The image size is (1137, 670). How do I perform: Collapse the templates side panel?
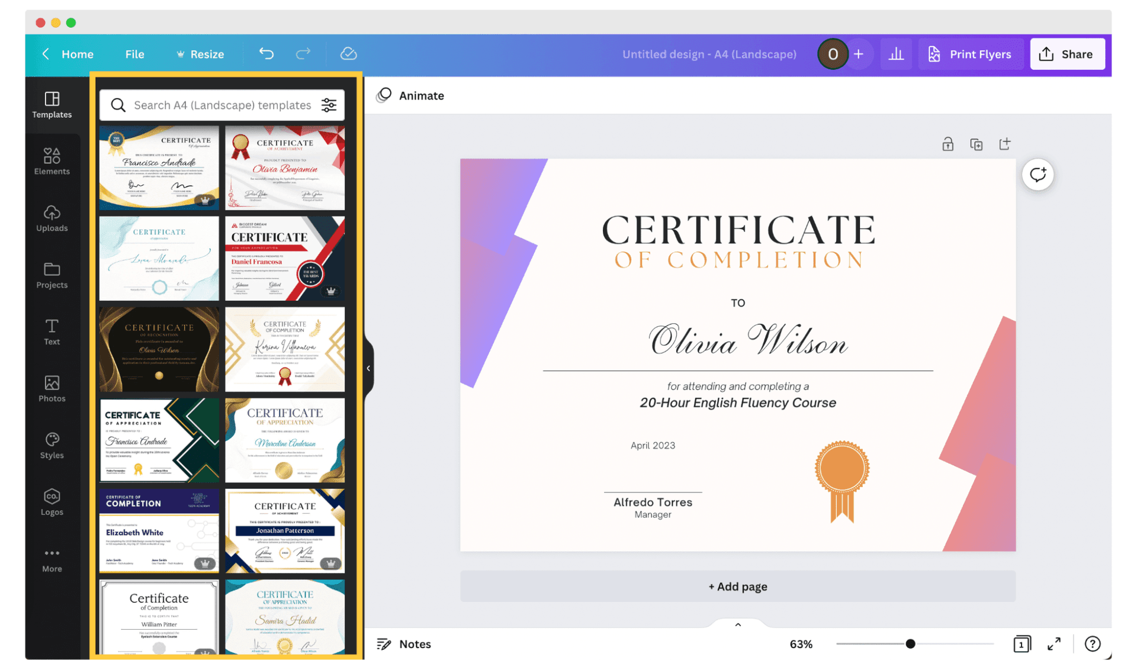368,368
